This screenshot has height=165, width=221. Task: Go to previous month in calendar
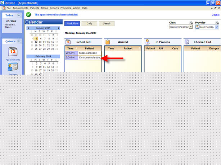point(28,28)
